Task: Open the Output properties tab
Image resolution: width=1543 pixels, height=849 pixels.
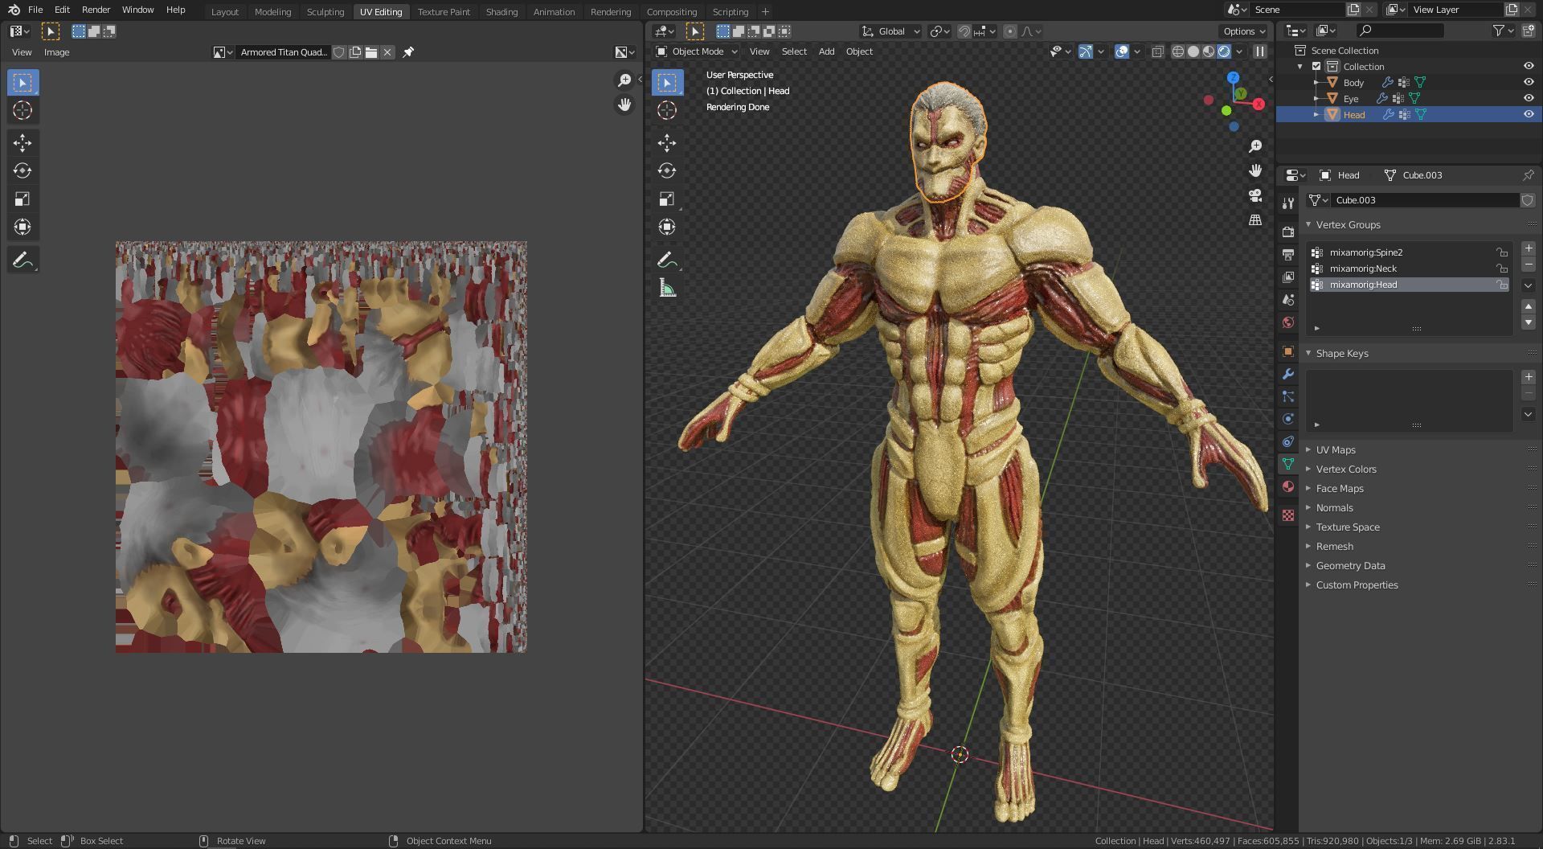Action: click(1288, 255)
